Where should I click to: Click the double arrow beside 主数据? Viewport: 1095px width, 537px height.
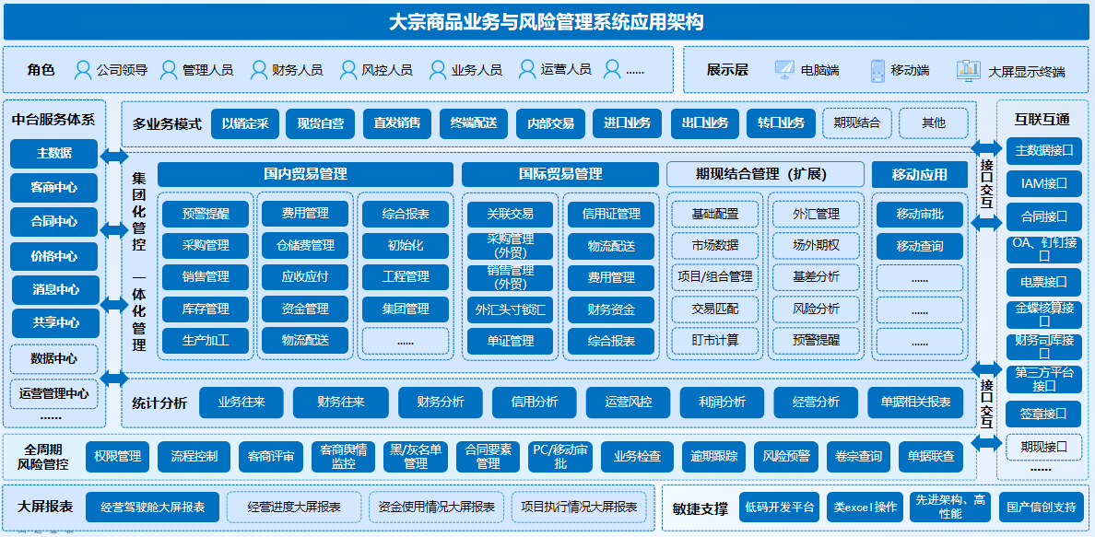point(114,154)
